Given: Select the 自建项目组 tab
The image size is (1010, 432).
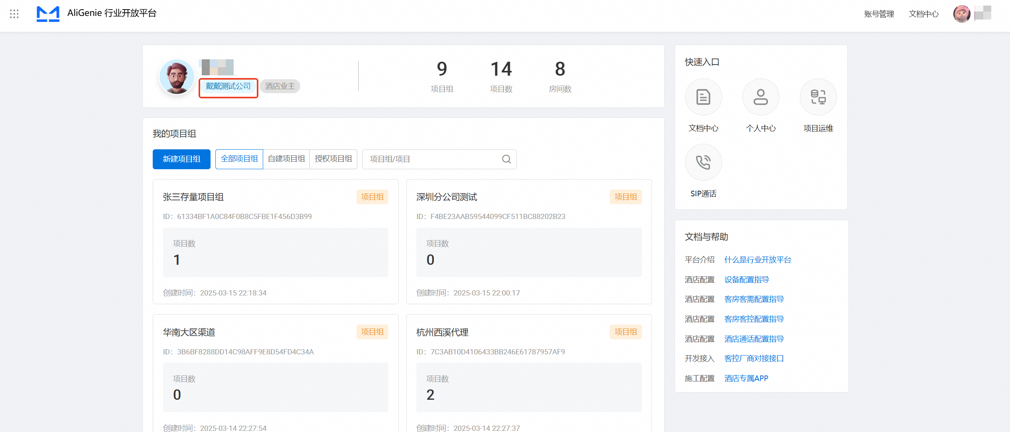Looking at the screenshot, I should [x=286, y=159].
